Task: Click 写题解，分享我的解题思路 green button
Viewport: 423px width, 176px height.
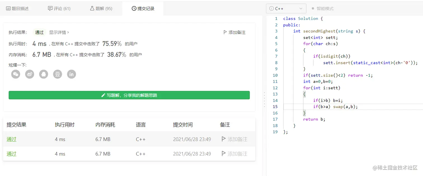Action: (129, 95)
